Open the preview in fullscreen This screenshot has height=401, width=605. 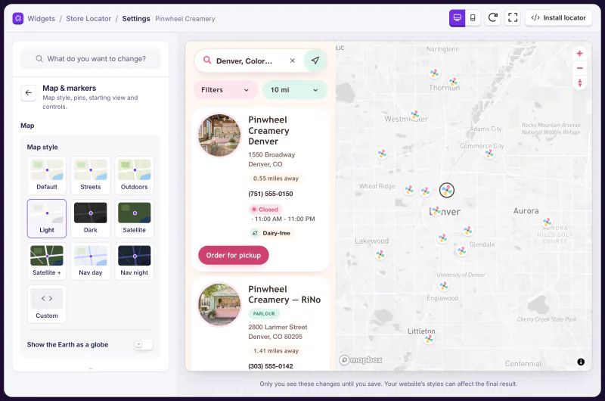[513, 17]
